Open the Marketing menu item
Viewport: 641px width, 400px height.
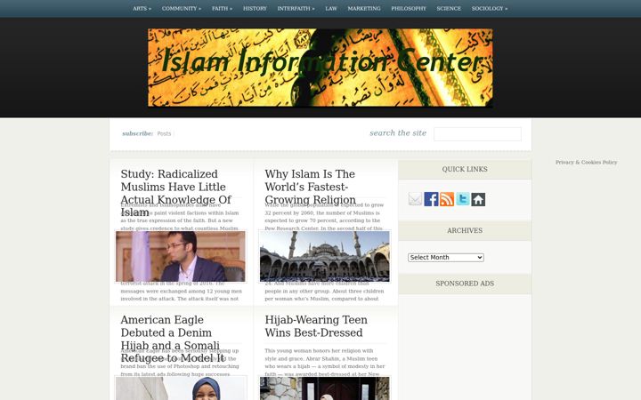(364, 9)
